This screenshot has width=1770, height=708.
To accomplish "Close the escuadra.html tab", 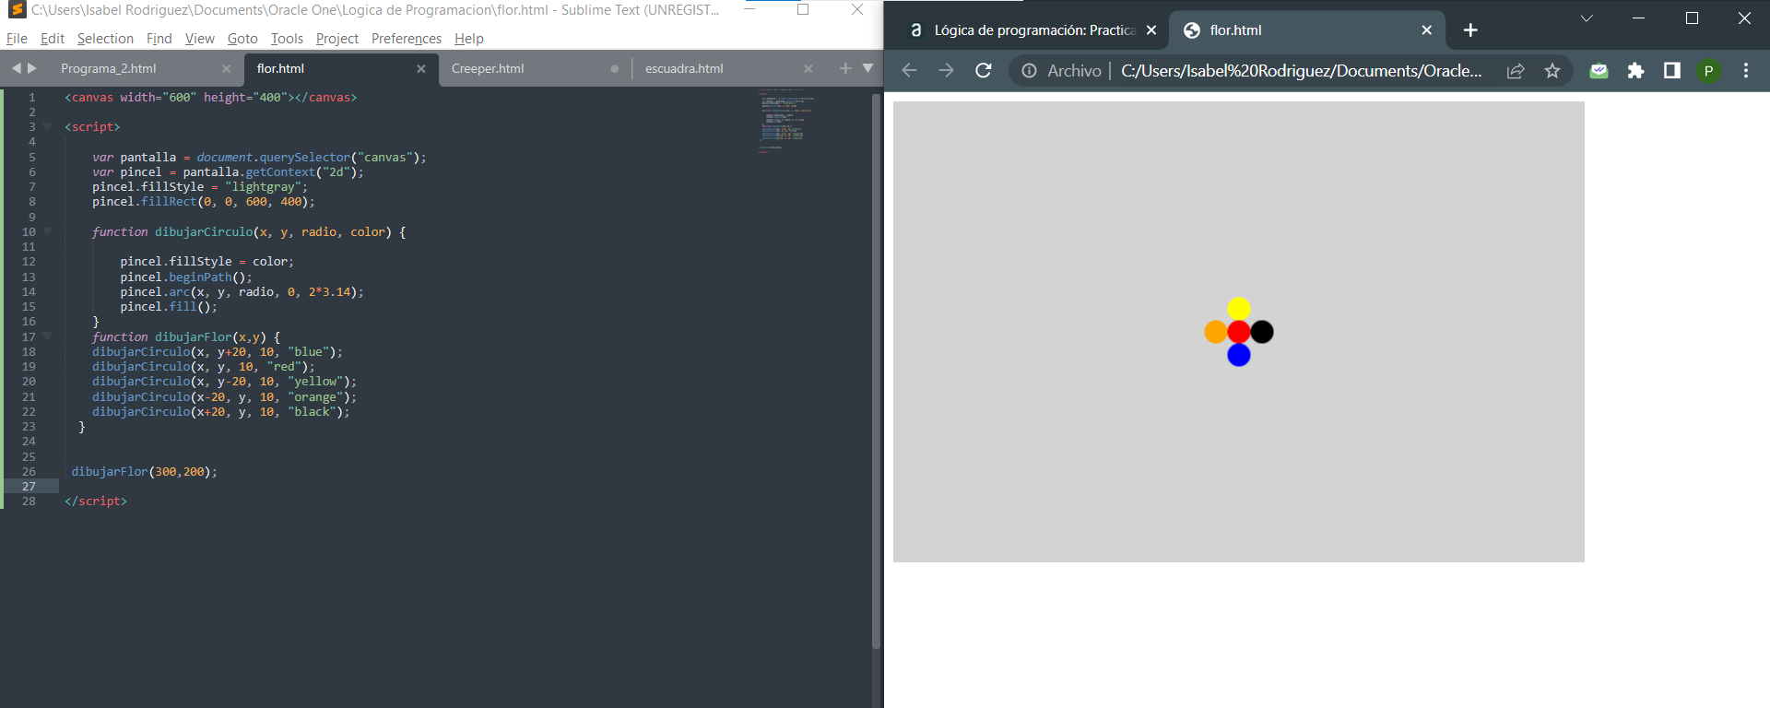I will pyautogui.click(x=808, y=69).
